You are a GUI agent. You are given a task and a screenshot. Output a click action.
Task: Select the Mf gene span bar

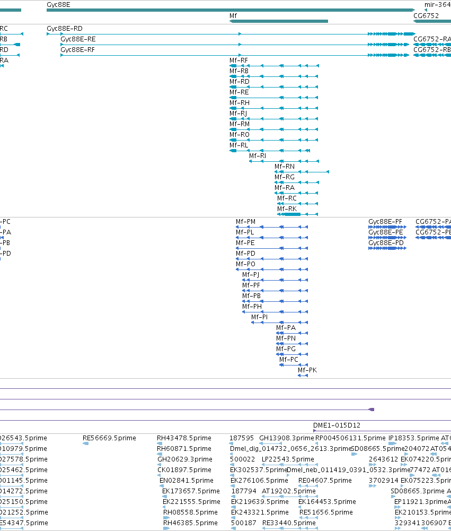pyautogui.click(x=278, y=21)
